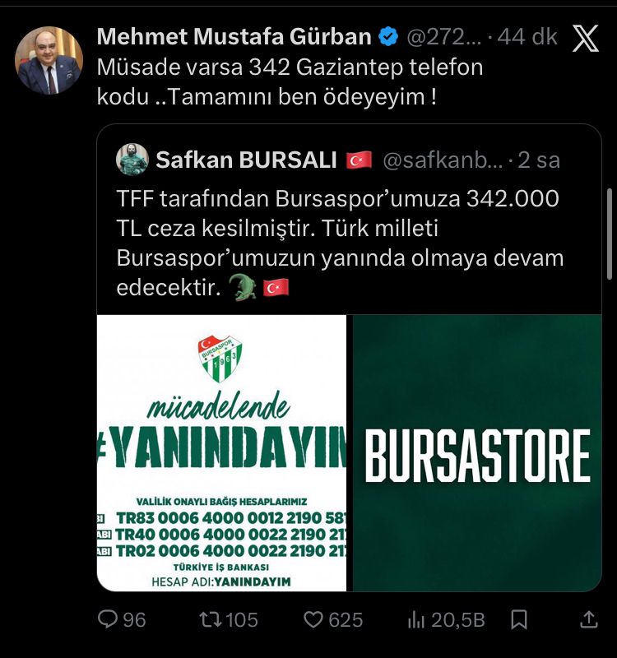617x658 pixels.
Task: Bookmark this tweet
Action: click(519, 619)
